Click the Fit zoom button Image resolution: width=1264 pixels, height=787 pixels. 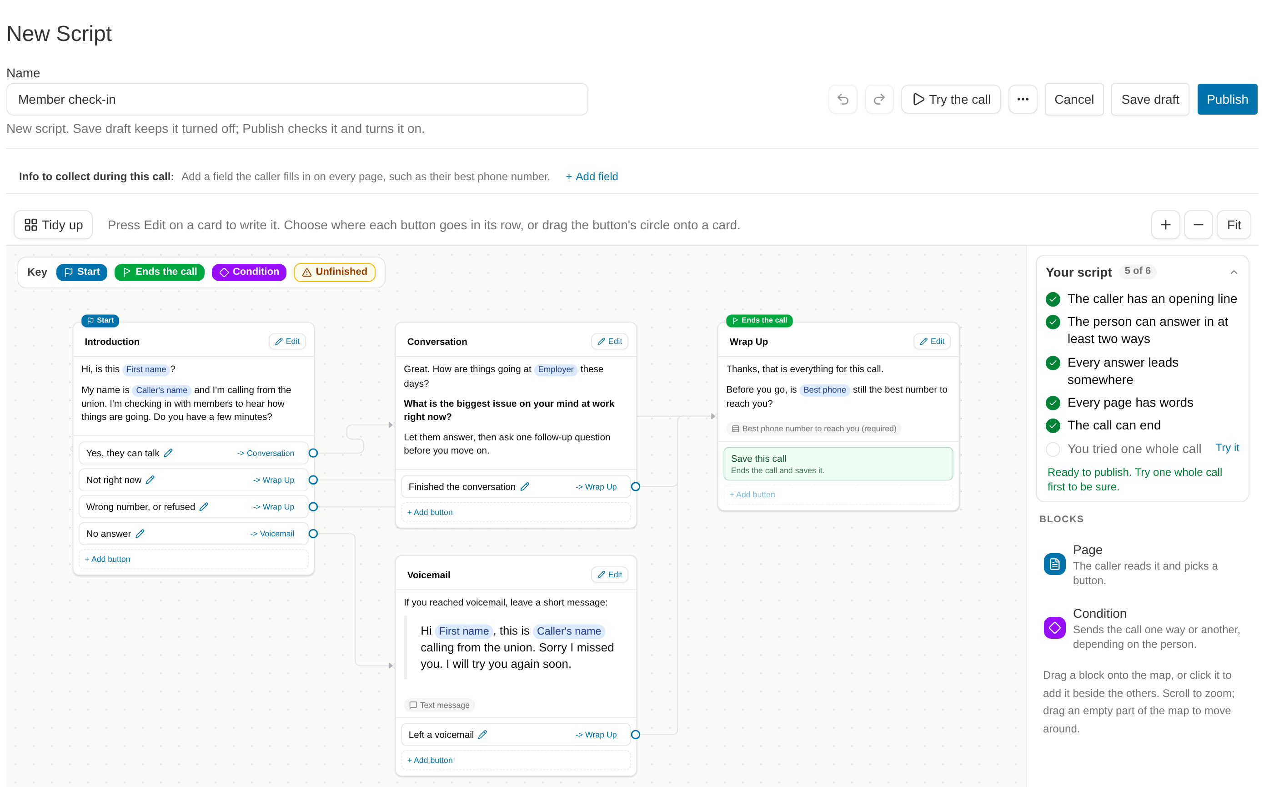tap(1234, 225)
